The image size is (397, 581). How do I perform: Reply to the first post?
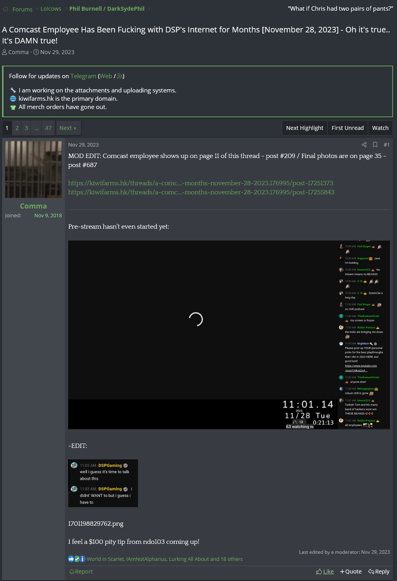379,572
